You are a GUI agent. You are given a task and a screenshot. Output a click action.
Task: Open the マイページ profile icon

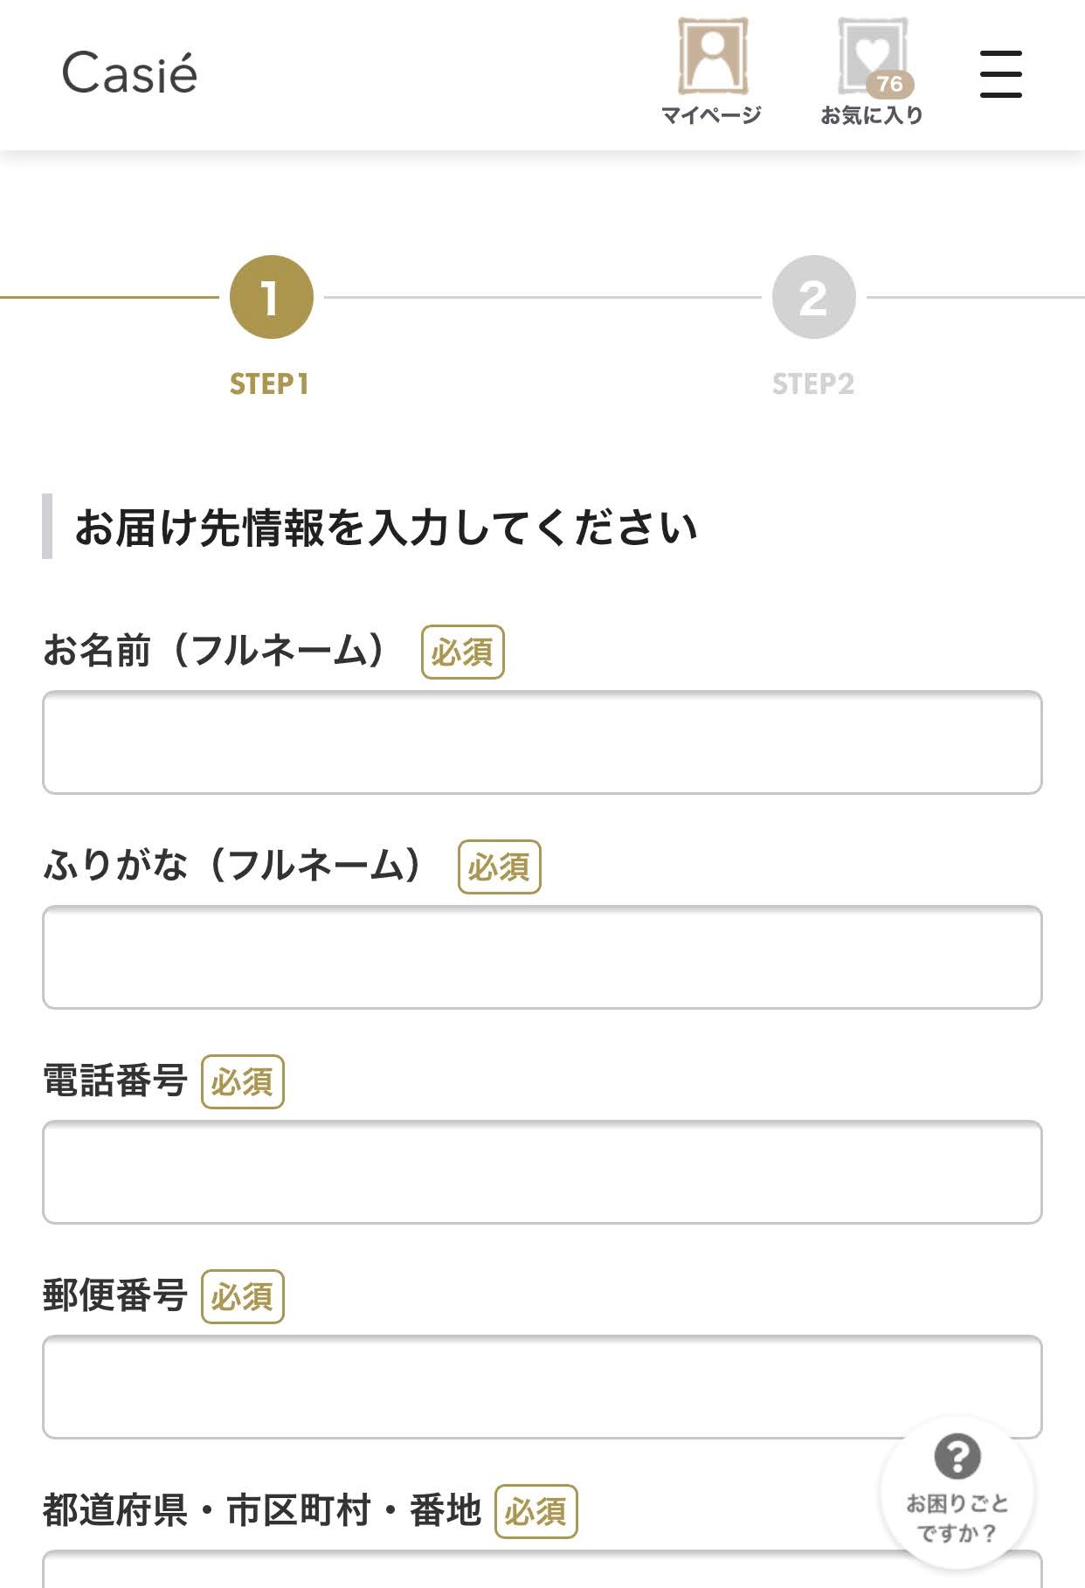pos(713,55)
